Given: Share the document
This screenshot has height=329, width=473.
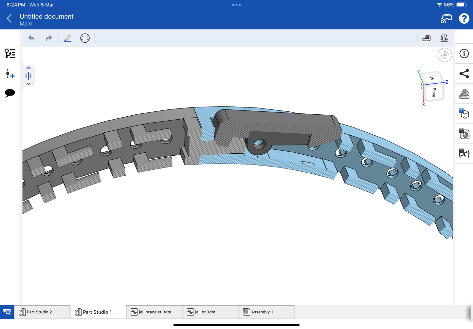Looking at the screenshot, I should [x=464, y=74].
